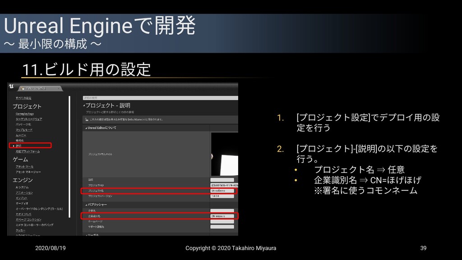Open 暗号化 settings category

pyautogui.click(x=20, y=141)
